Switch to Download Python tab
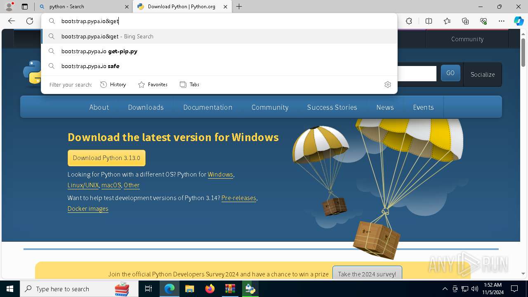This screenshot has height=297, width=528. 181,7
